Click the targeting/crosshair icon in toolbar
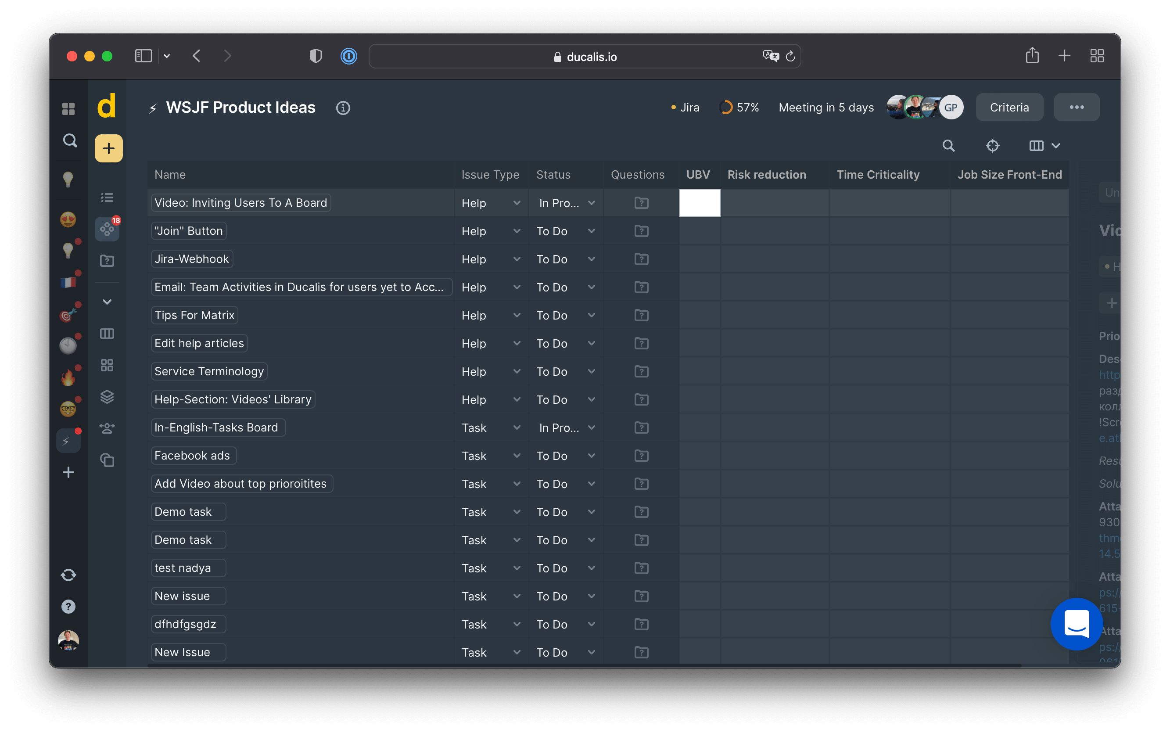 point(992,145)
